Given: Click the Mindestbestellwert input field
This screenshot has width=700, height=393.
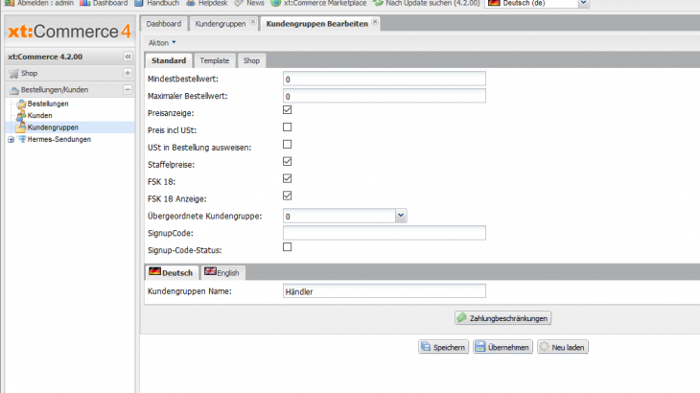Looking at the screenshot, I should click(385, 79).
